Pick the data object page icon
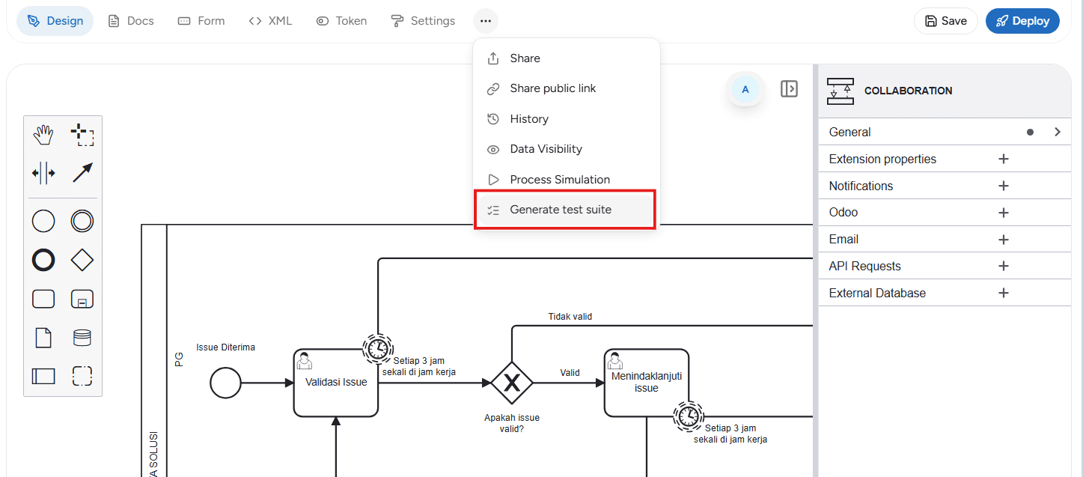The height and width of the screenshot is (477, 1083). [x=43, y=337]
